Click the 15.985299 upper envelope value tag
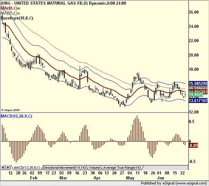 198,84
